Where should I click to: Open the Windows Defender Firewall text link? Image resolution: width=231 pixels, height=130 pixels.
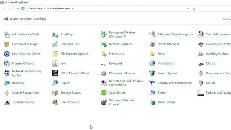(x=122, y=102)
